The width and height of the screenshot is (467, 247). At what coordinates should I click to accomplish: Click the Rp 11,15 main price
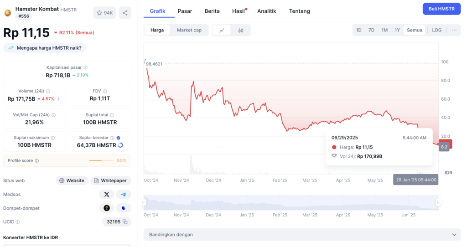point(26,32)
